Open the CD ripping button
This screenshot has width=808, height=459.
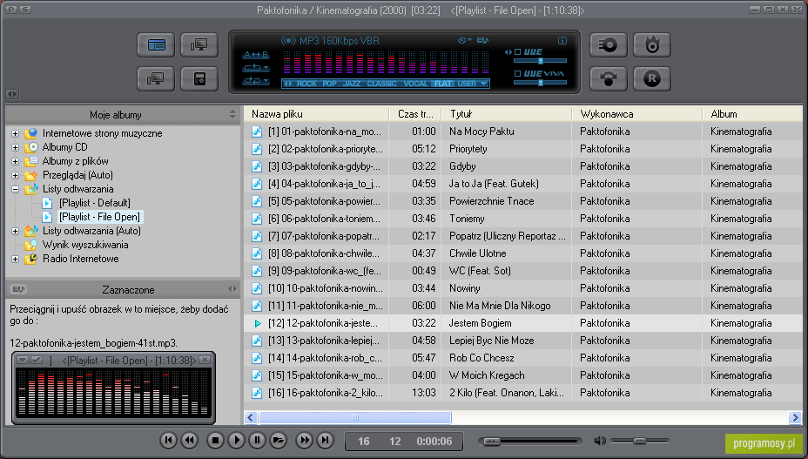coord(609,45)
